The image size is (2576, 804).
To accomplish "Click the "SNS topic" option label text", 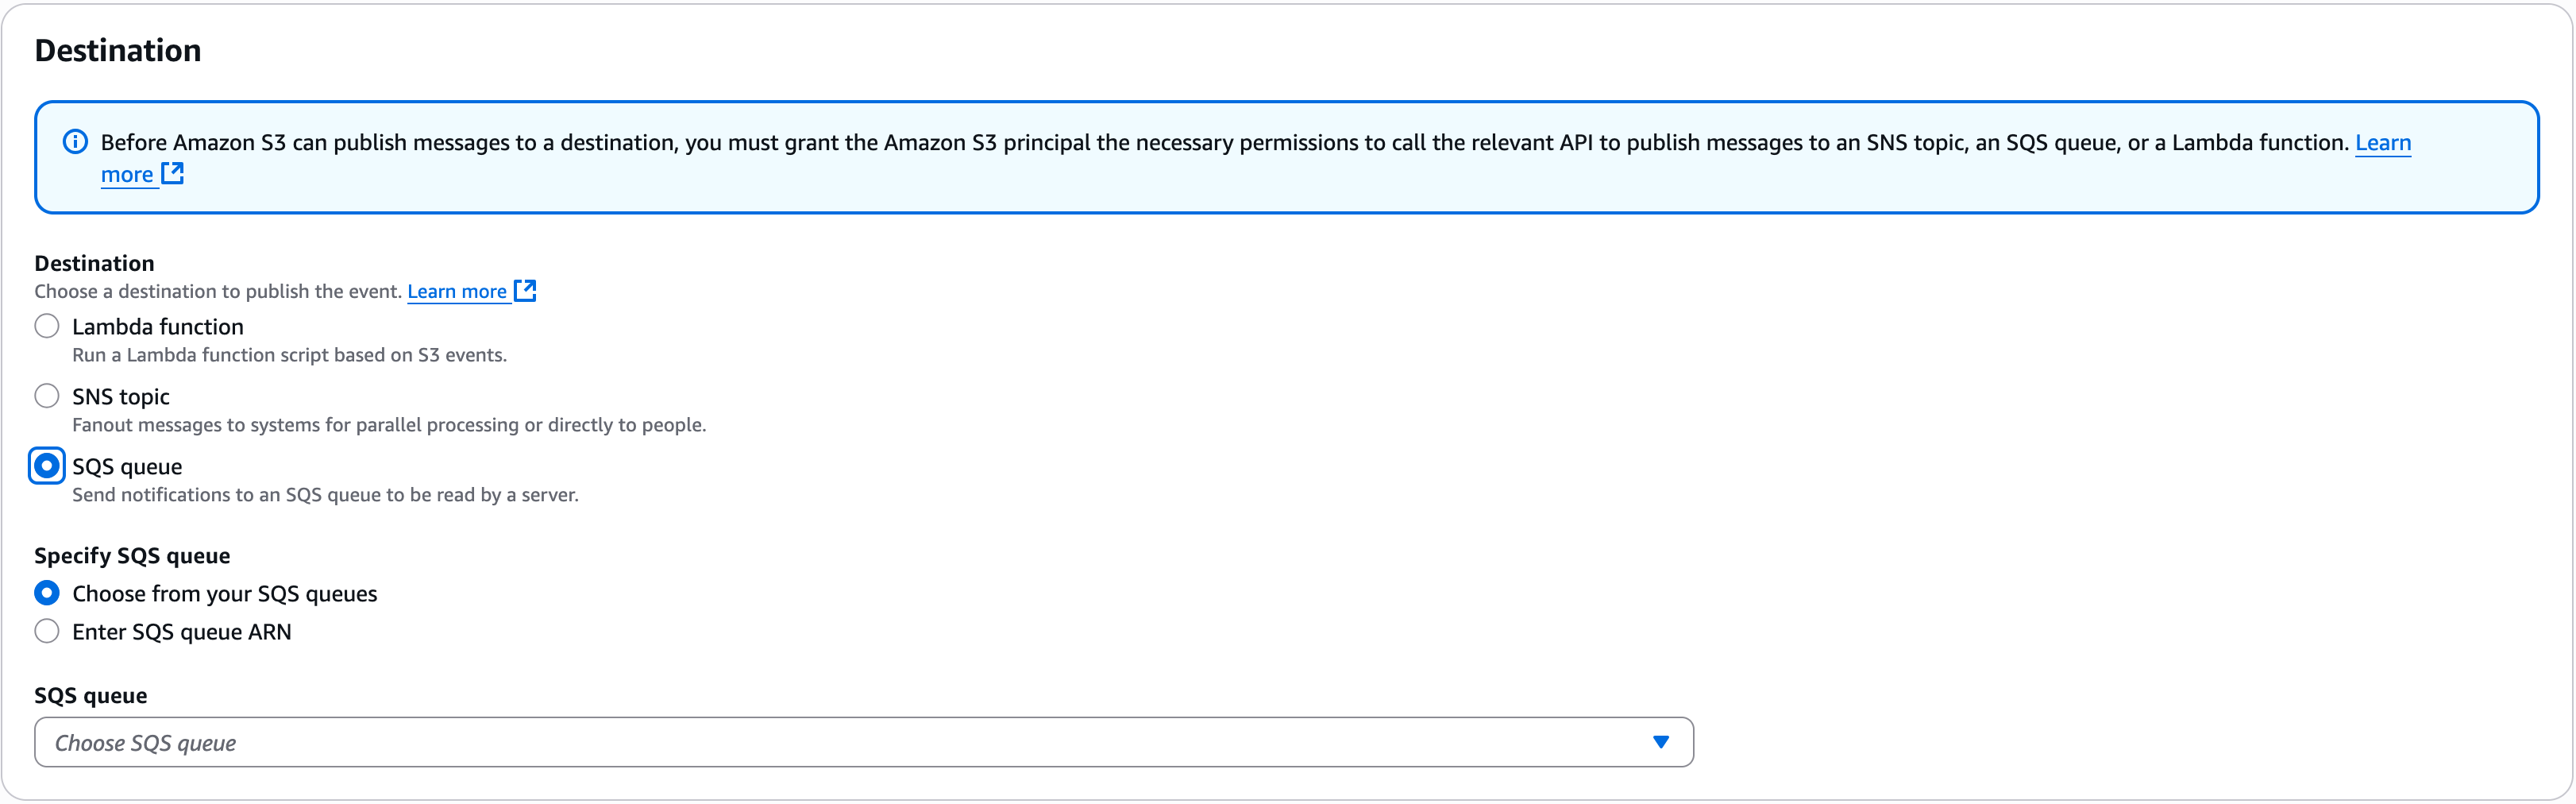I will point(121,397).
